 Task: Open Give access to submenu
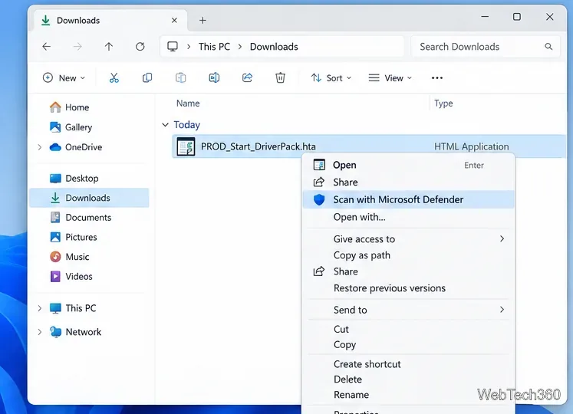(x=408, y=239)
